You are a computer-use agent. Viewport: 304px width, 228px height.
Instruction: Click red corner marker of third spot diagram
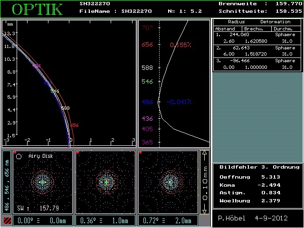click(140, 152)
